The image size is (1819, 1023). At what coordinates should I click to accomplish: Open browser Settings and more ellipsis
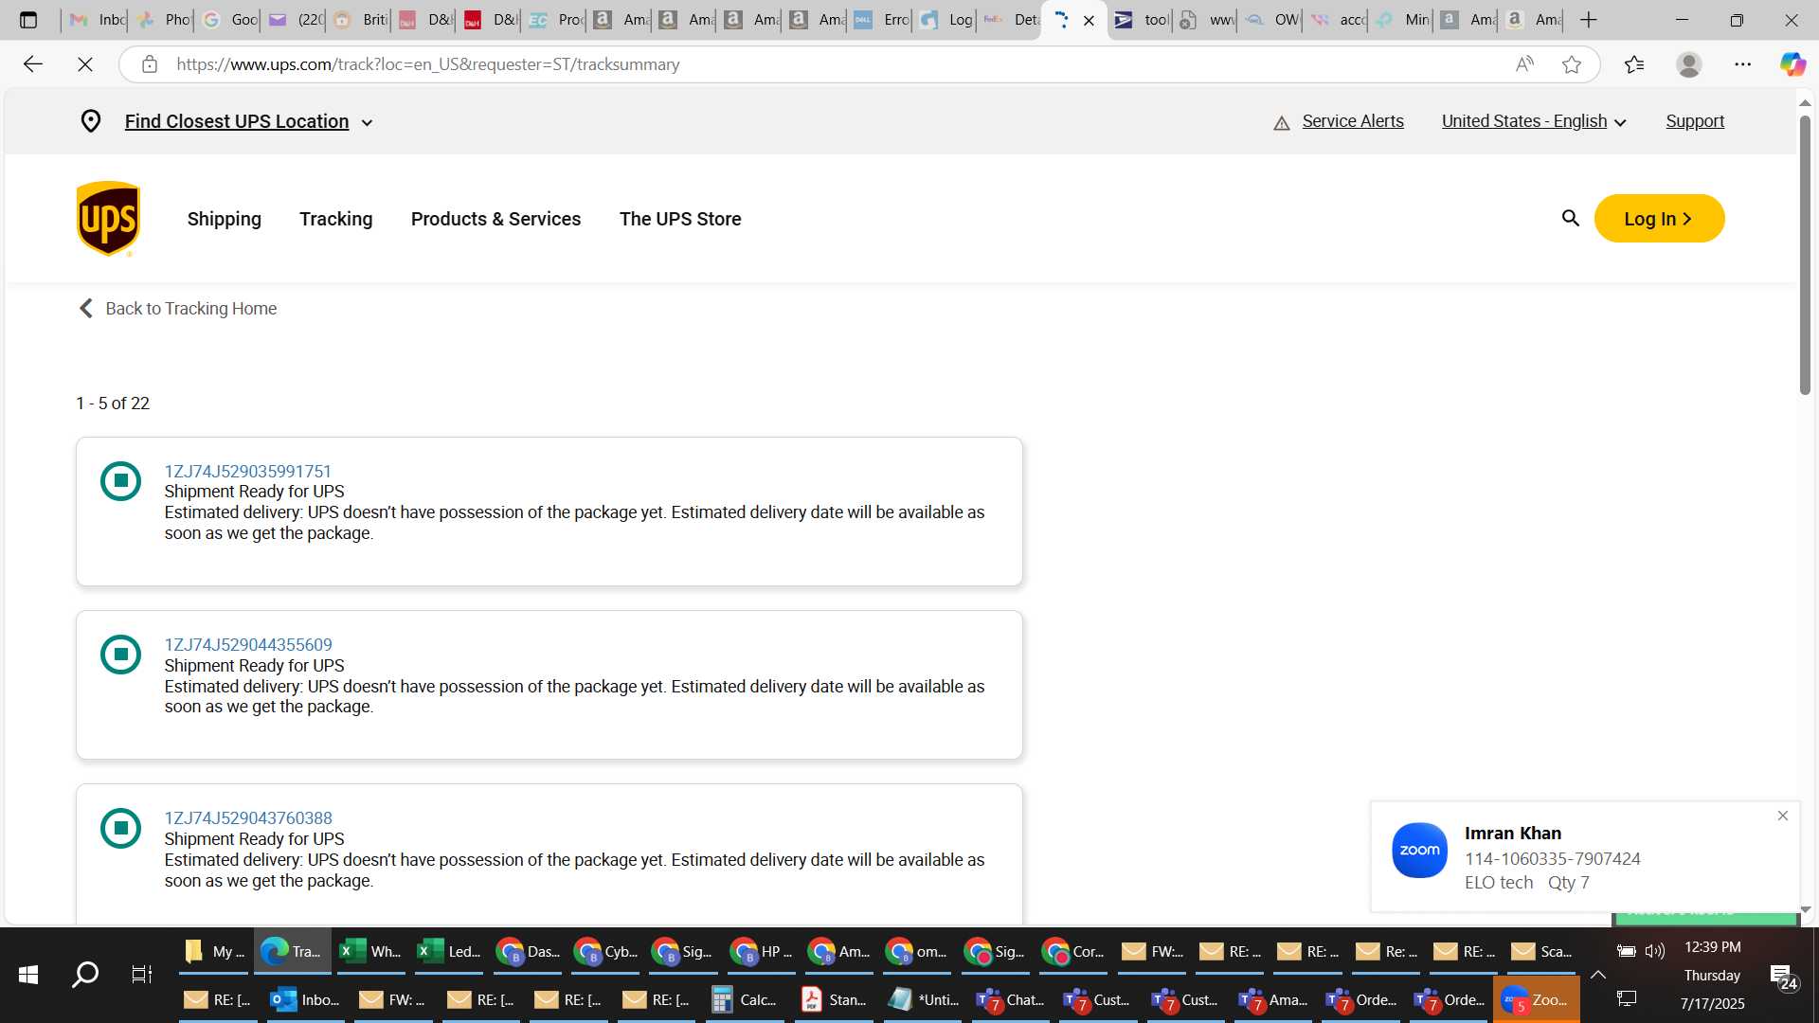[x=1743, y=64]
